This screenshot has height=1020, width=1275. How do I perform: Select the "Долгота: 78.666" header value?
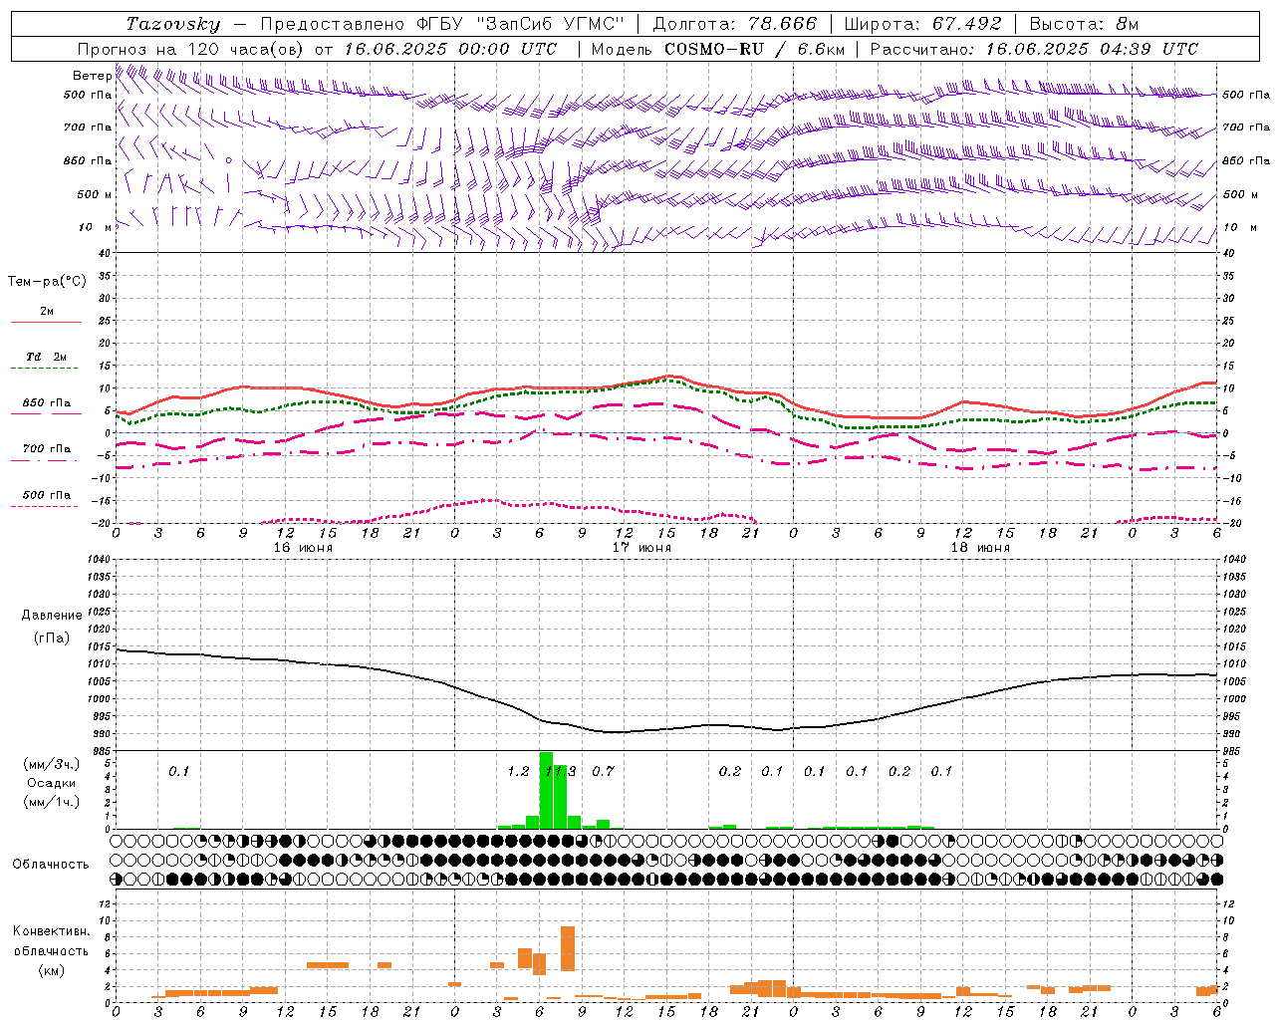point(734,24)
